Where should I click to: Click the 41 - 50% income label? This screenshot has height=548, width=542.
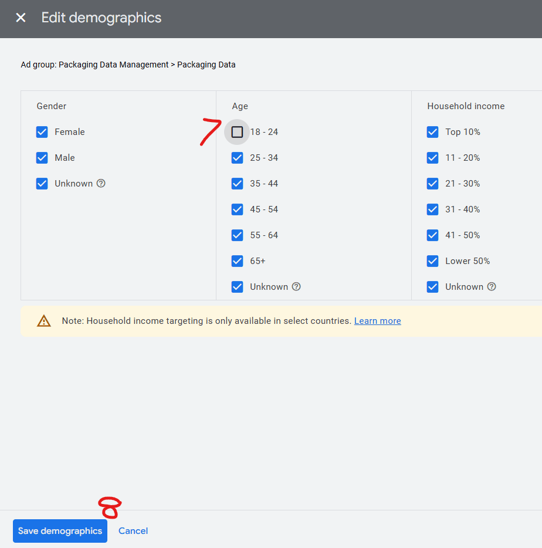click(462, 235)
